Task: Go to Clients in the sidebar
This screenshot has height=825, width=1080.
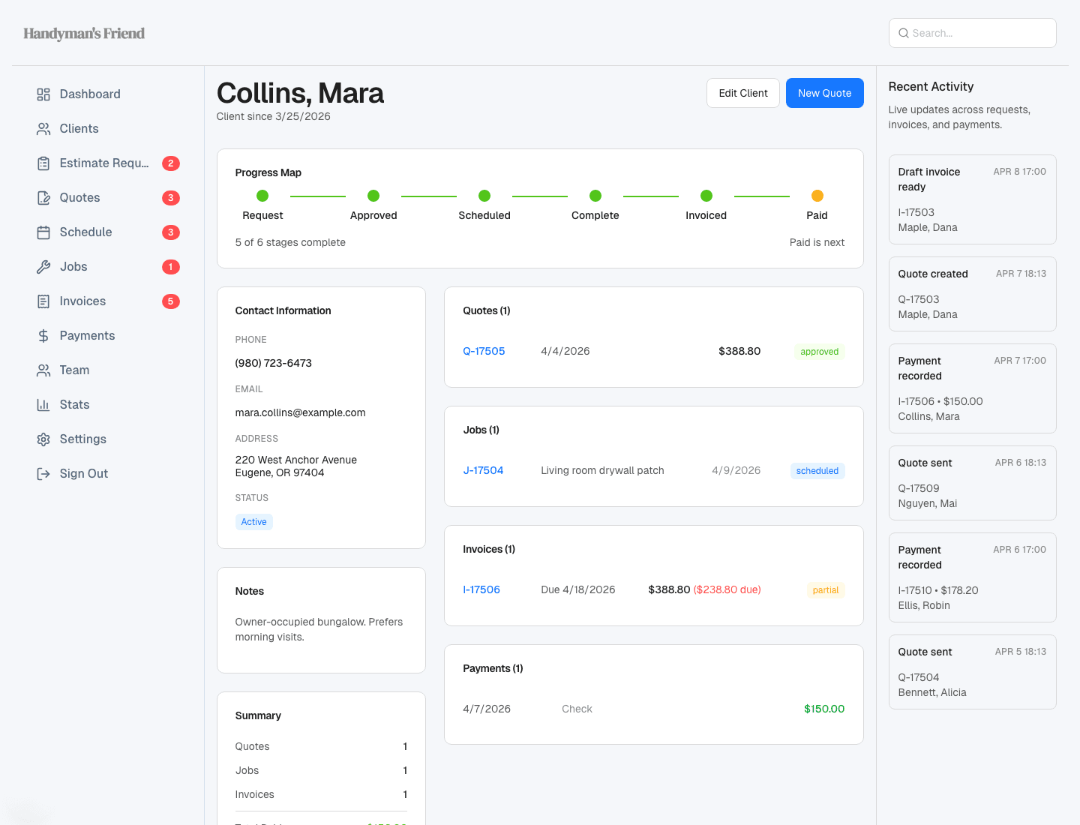Action: (x=108, y=129)
